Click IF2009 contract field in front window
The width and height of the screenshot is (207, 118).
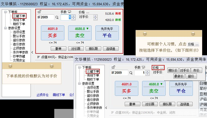(119, 73)
